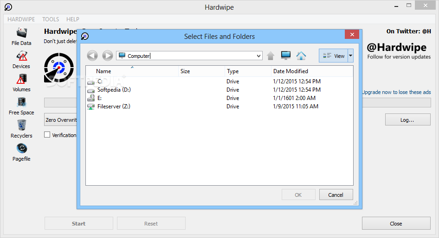Open the View mode dropdown arrow
This screenshot has width=439, height=238.
click(350, 56)
